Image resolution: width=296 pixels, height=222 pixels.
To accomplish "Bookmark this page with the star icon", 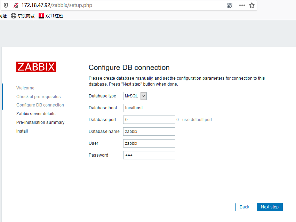I will click(x=251, y=5).
